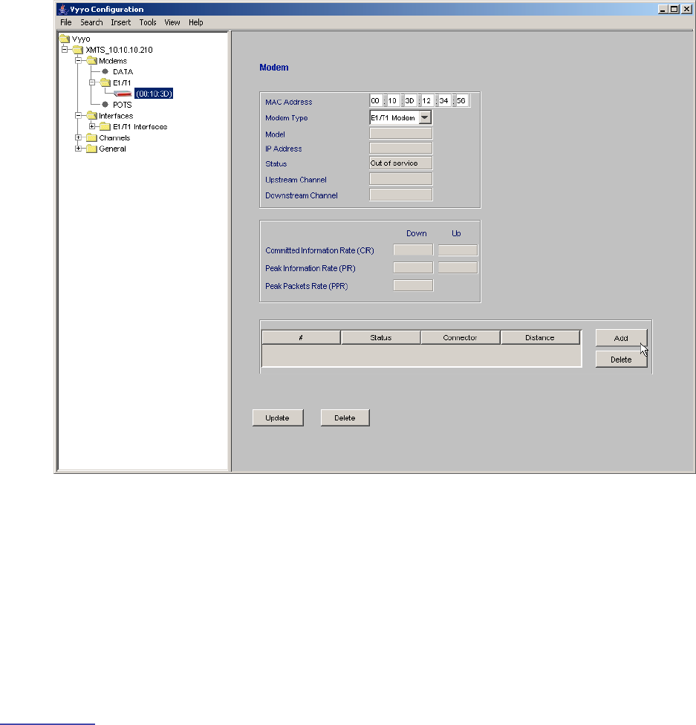The width and height of the screenshot is (696, 725).
Task: Click the XMTS_10.10.10.210 folder icon
Action: click(78, 50)
